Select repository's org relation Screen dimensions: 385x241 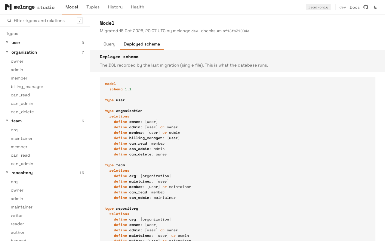tap(14, 182)
